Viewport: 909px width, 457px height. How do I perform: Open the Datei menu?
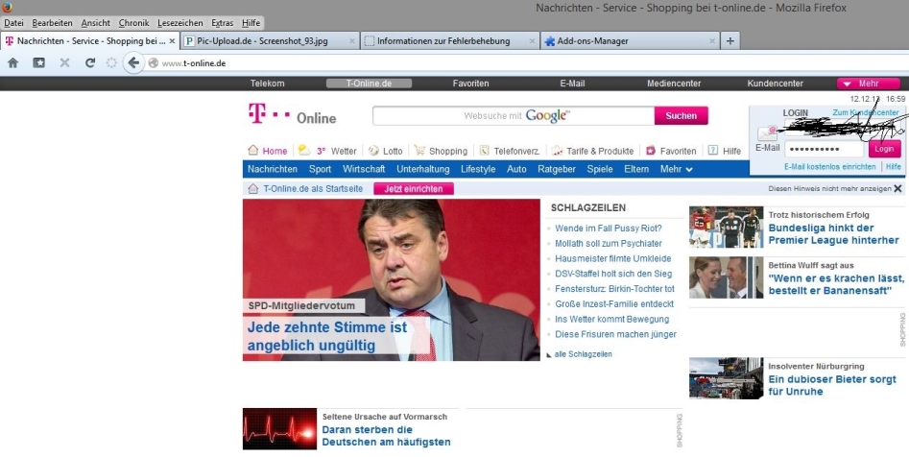pyautogui.click(x=13, y=23)
